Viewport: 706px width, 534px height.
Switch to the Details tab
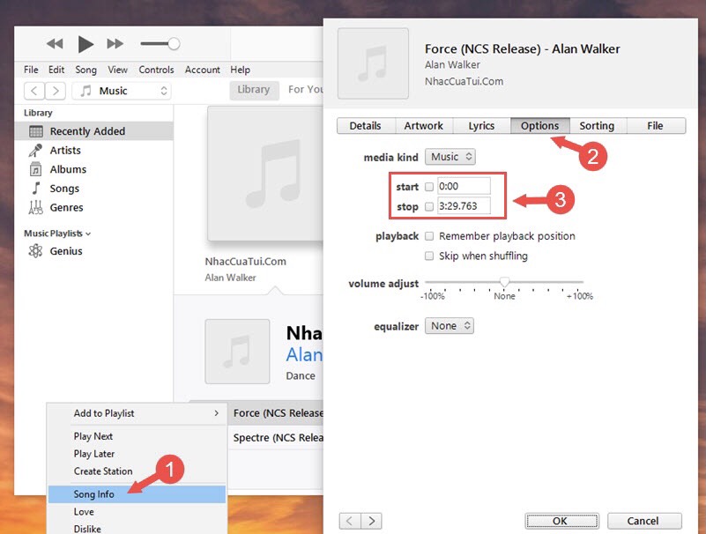365,126
